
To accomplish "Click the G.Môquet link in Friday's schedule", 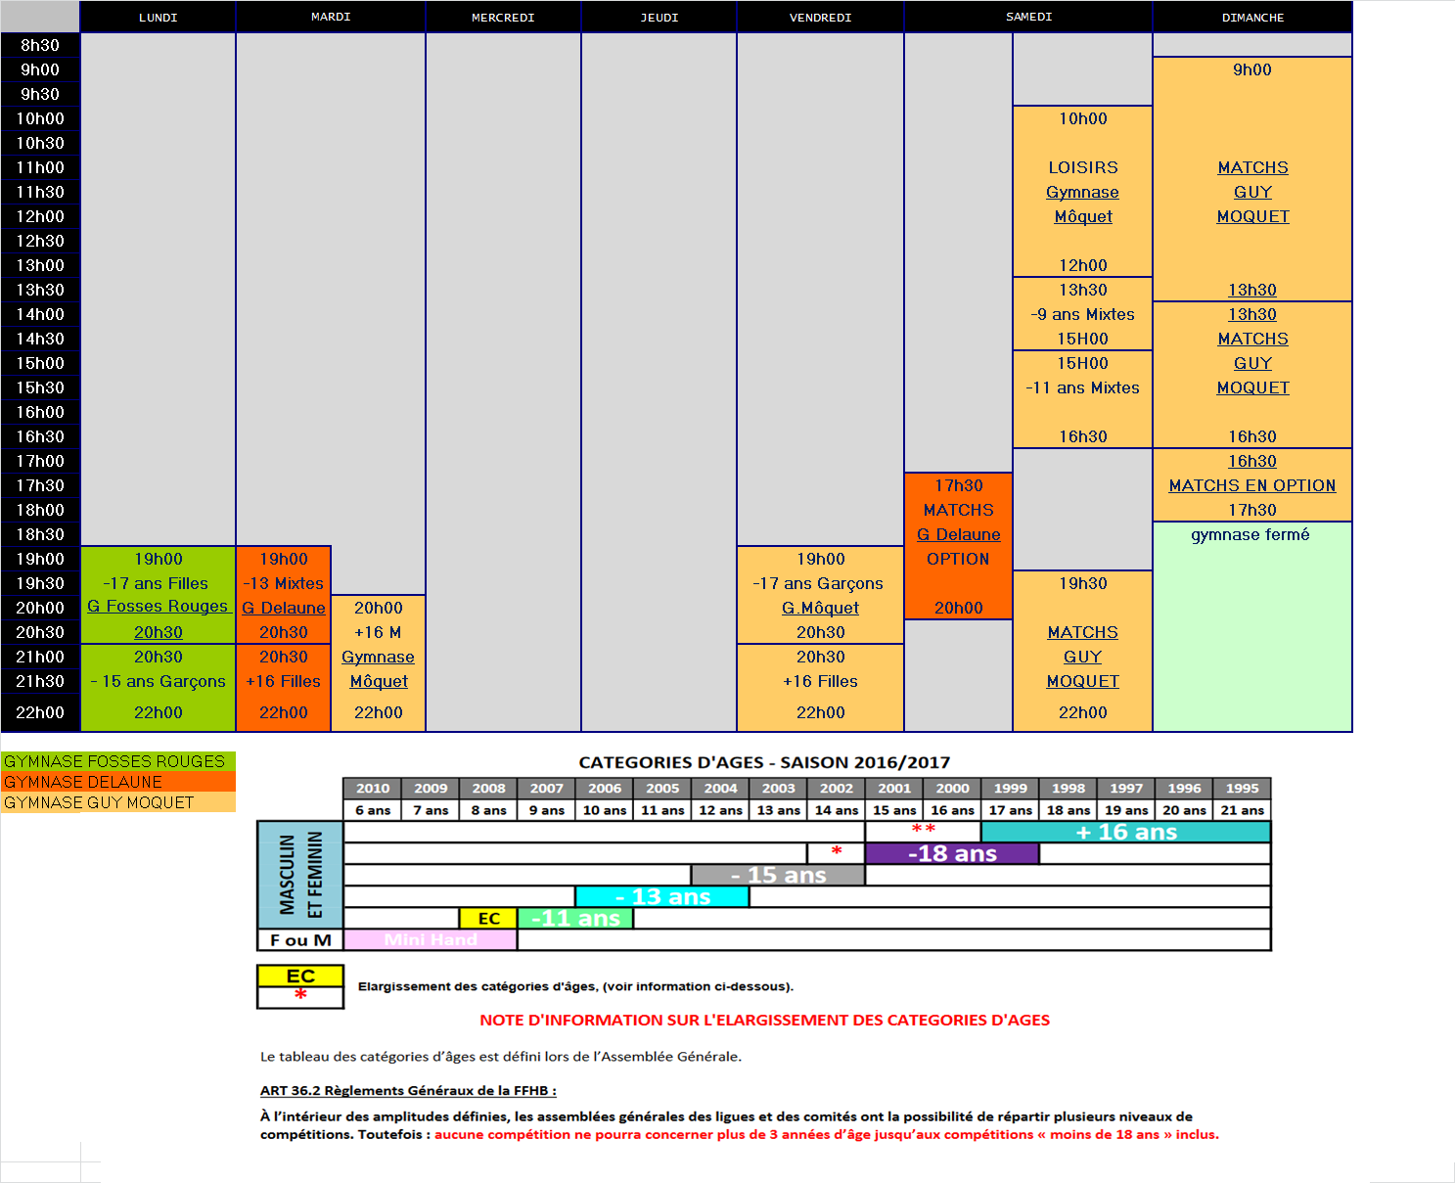I will [820, 608].
